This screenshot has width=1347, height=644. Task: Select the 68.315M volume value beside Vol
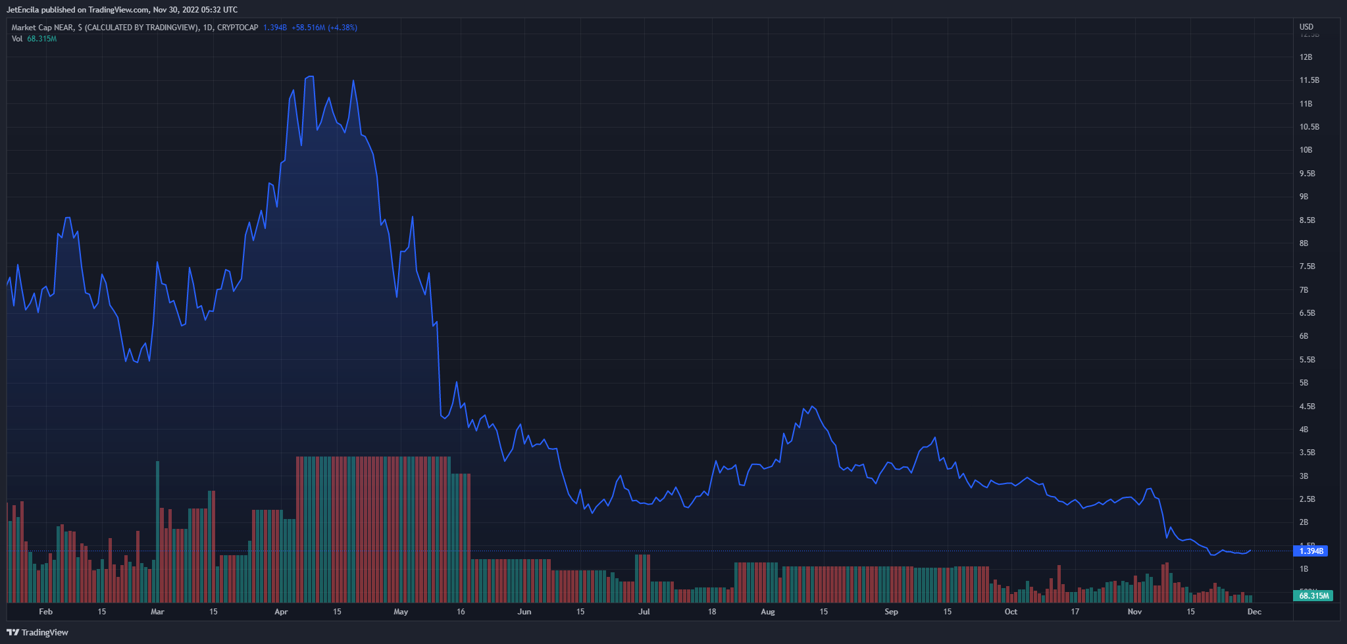[x=41, y=39]
